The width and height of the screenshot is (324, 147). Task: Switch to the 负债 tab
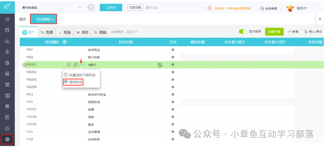pyautogui.click(x=46, y=32)
